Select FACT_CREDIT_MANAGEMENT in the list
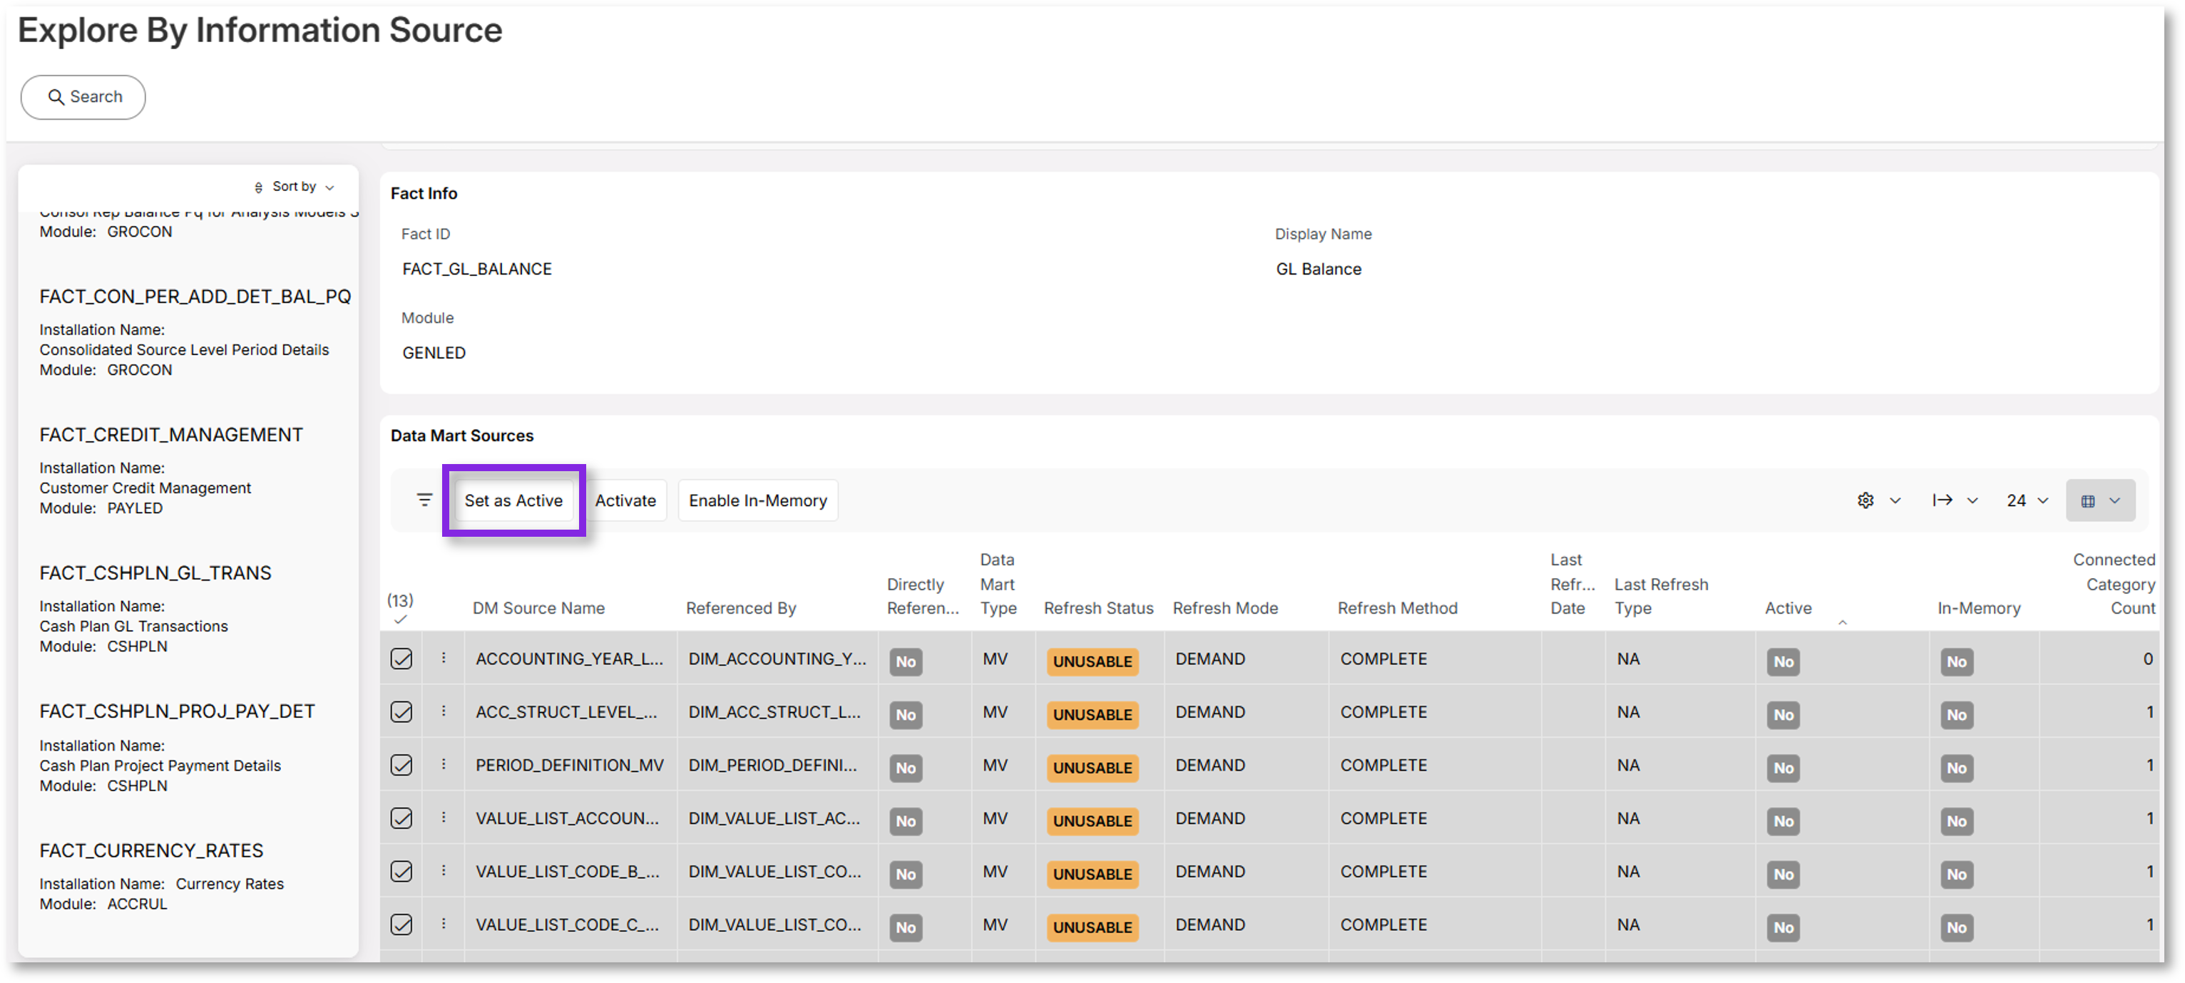The image size is (2185, 983). (170, 435)
